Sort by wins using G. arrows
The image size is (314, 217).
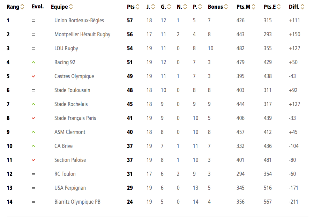click(x=169, y=7)
